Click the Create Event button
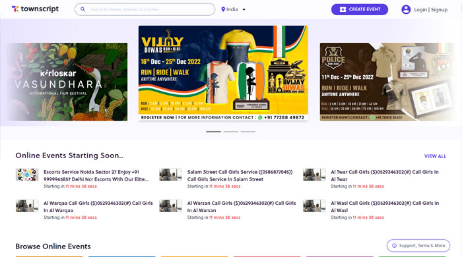 (360, 9)
